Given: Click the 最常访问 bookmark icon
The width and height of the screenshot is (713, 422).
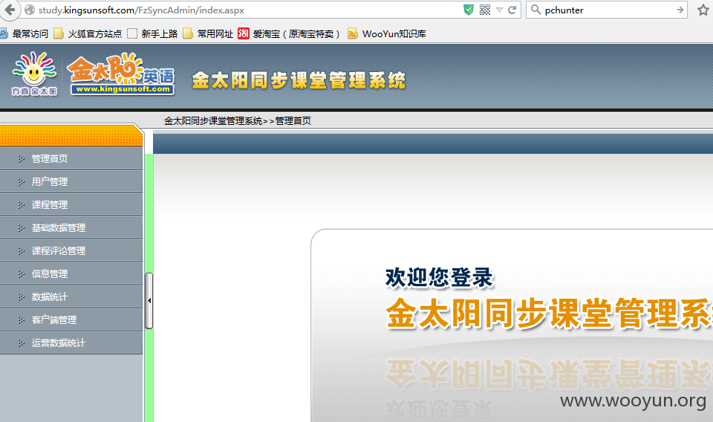Looking at the screenshot, I should pos(3,33).
